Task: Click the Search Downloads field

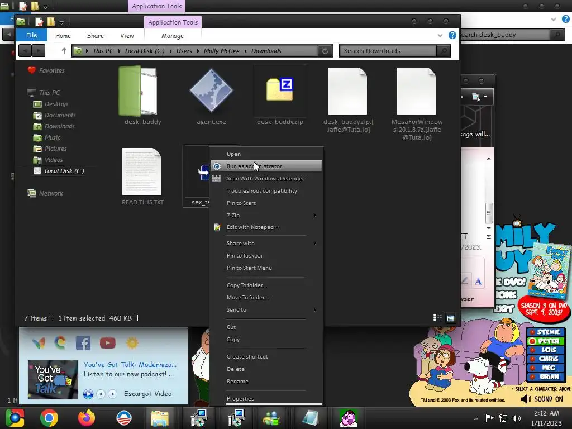Action: click(x=388, y=51)
